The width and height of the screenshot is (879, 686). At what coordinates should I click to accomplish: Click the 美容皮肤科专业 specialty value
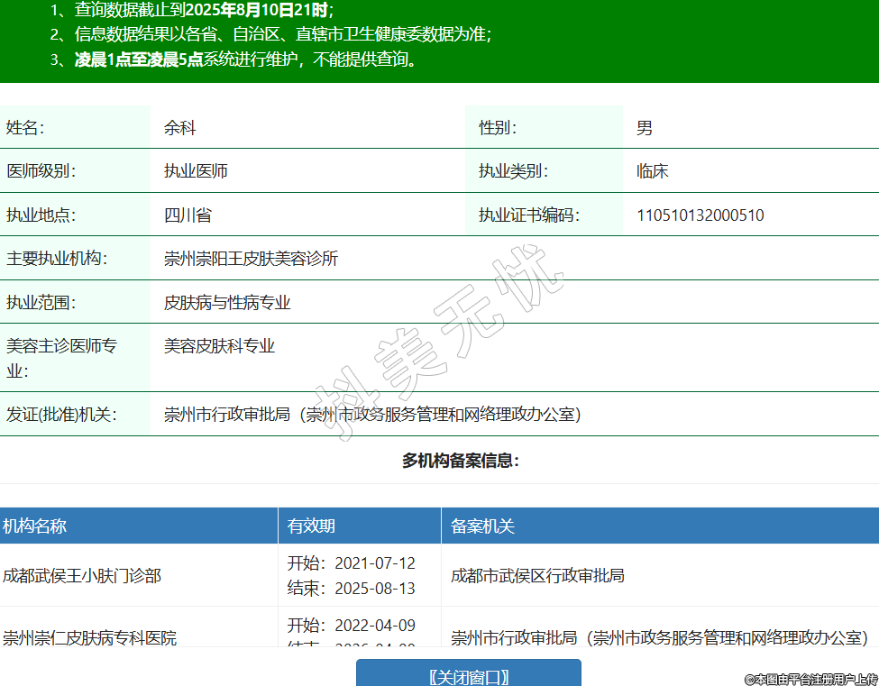(219, 346)
